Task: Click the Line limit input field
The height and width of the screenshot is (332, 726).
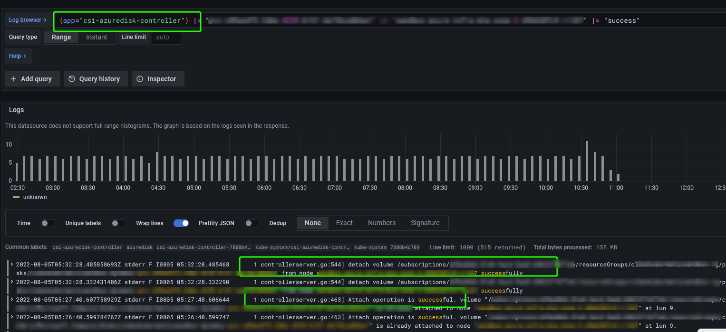Action: (166, 37)
